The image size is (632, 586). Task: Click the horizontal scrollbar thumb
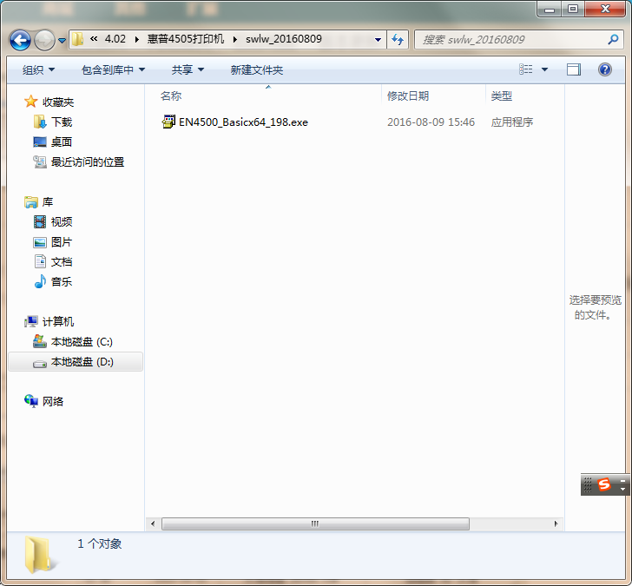point(315,523)
